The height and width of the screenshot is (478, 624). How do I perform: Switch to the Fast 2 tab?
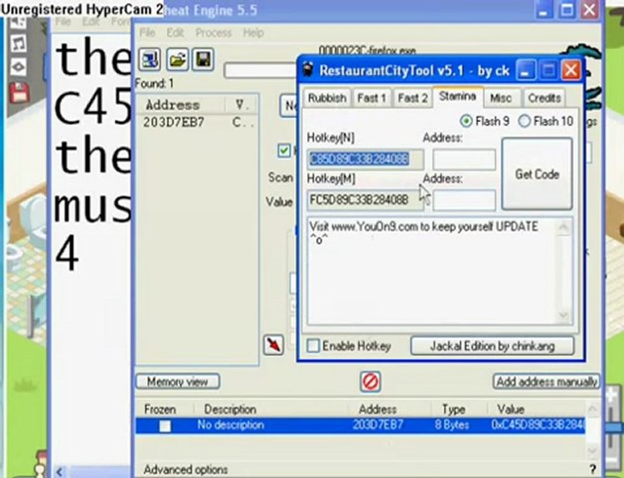coord(413,98)
